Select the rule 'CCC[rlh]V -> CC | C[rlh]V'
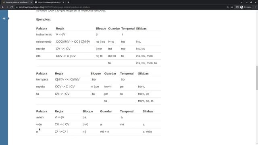 coord(73,41)
